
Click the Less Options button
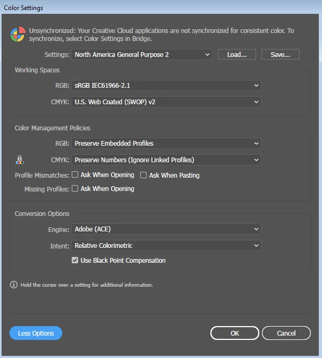(x=36, y=333)
